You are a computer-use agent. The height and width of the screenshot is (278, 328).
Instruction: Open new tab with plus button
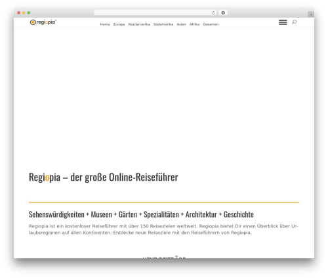(x=311, y=14)
